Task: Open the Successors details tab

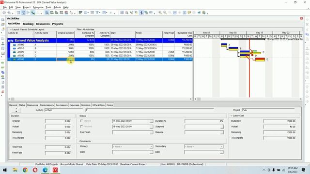Action: tap(62, 105)
